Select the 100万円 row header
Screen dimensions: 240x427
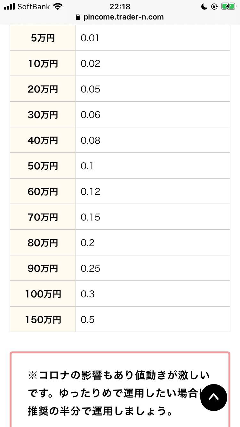click(x=43, y=294)
